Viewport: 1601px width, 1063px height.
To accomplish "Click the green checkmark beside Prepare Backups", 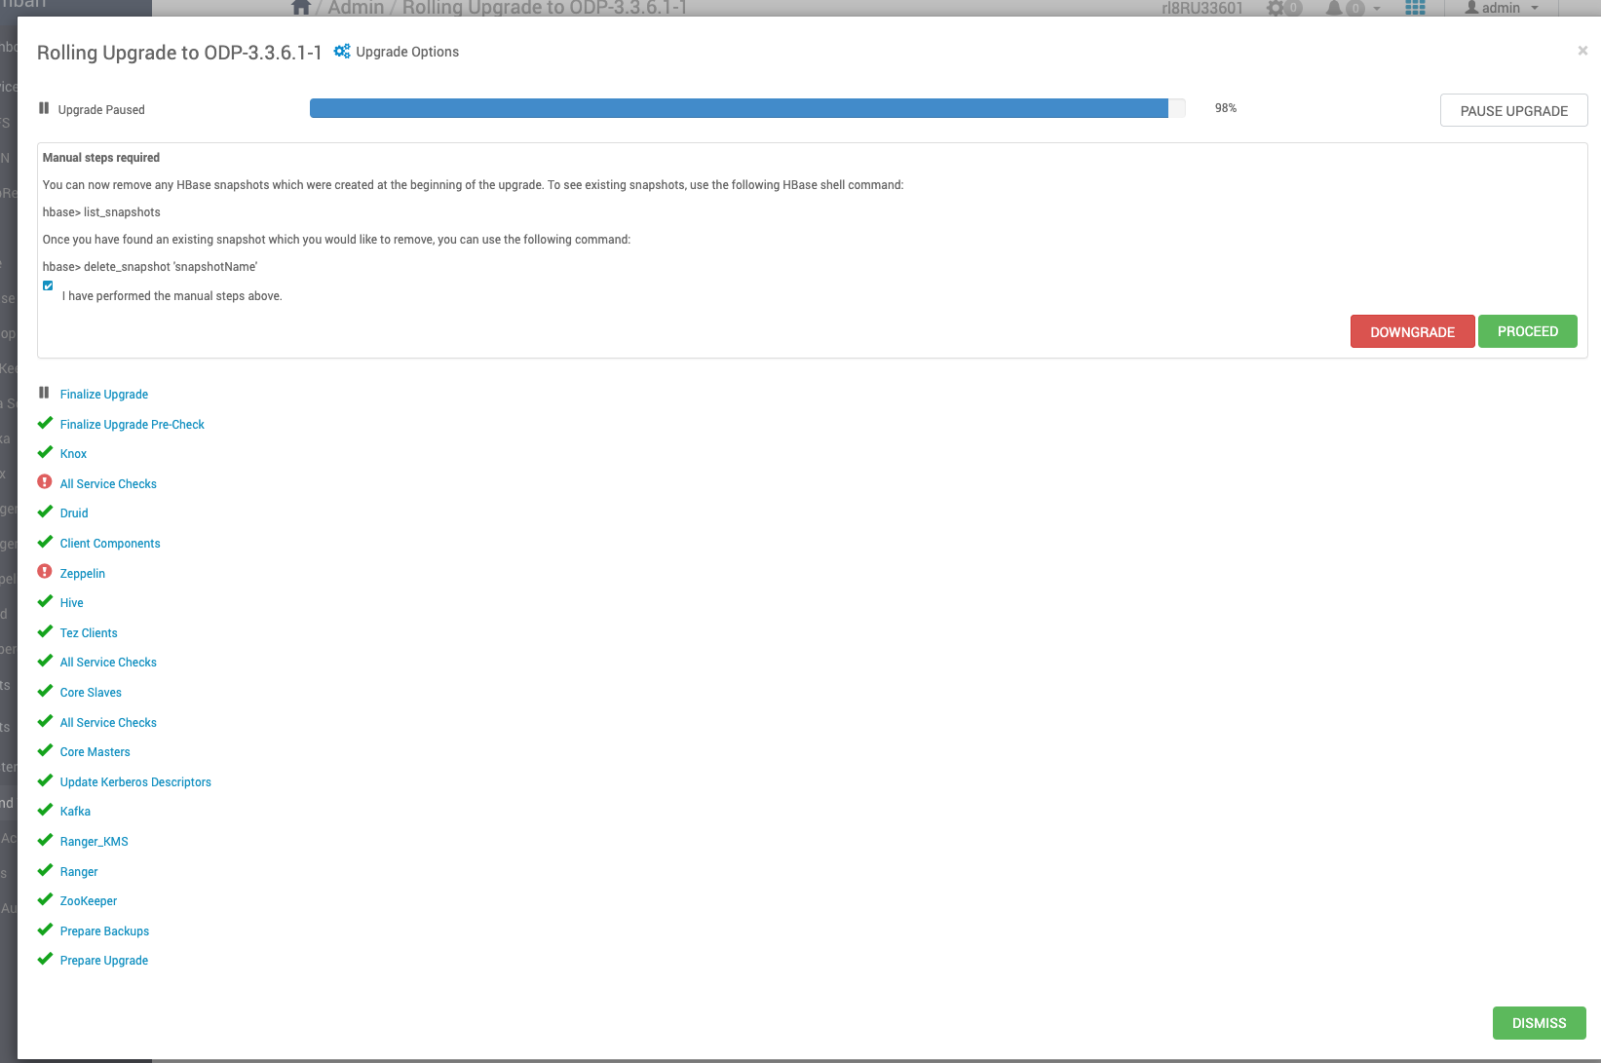I will point(45,930).
